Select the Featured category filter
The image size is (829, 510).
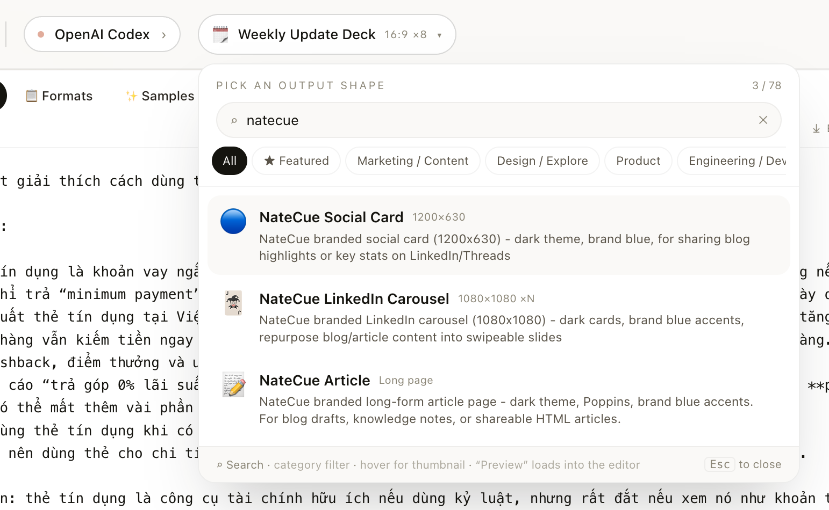[296, 161]
